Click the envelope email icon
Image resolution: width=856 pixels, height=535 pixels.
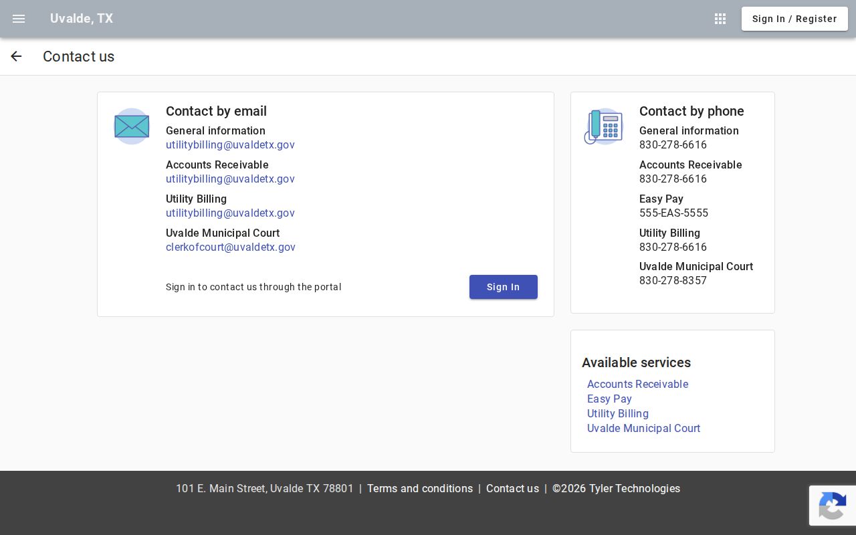(132, 126)
